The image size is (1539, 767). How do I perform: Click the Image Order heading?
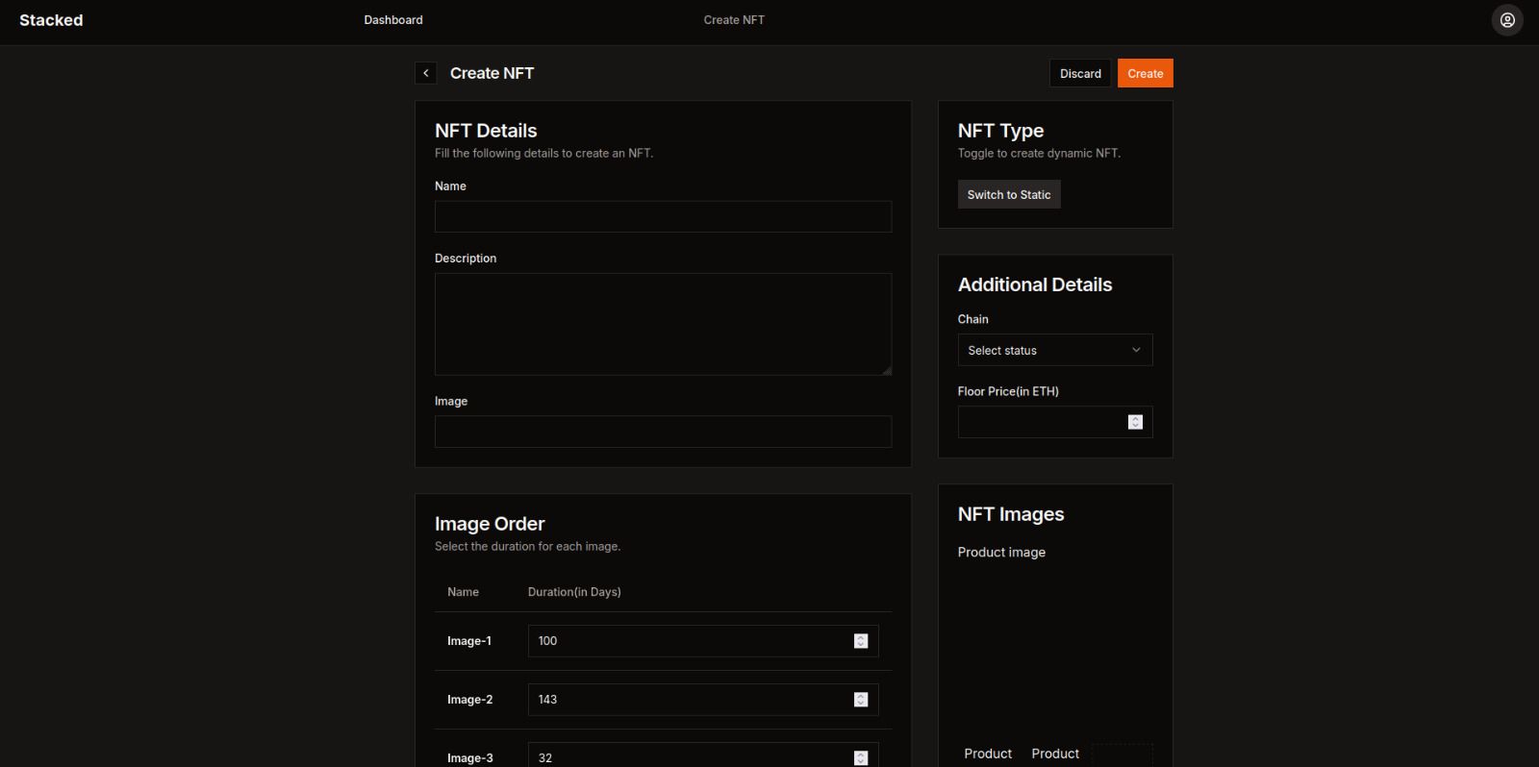[490, 524]
